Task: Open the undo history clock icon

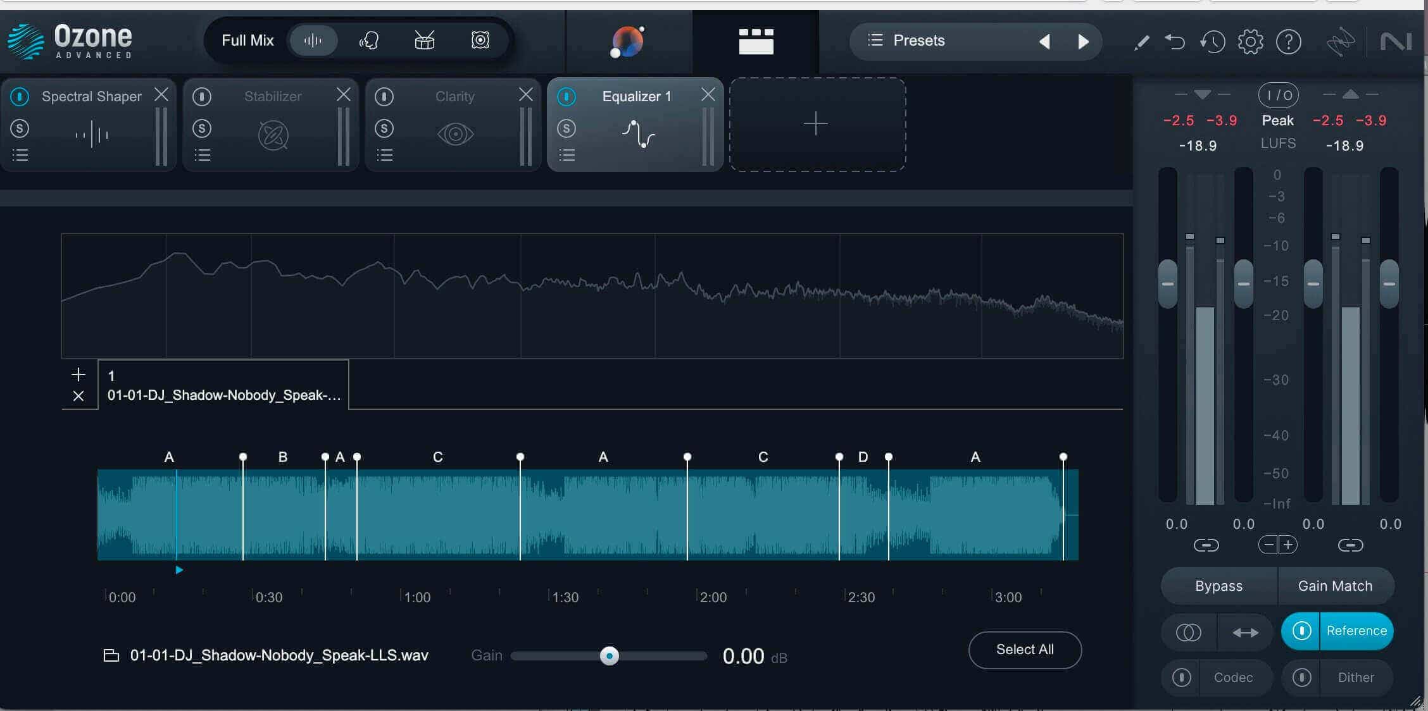Action: point(1212,42)
